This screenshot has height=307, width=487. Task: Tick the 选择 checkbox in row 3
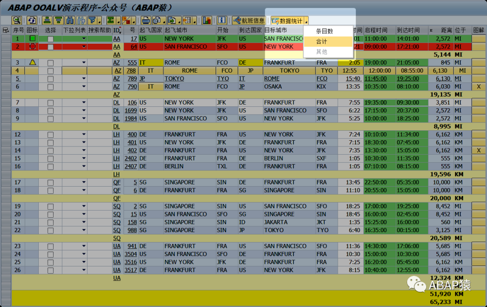point(51,63)
